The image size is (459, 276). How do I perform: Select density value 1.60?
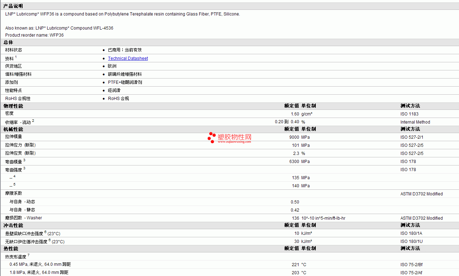(x=295, y=114)
